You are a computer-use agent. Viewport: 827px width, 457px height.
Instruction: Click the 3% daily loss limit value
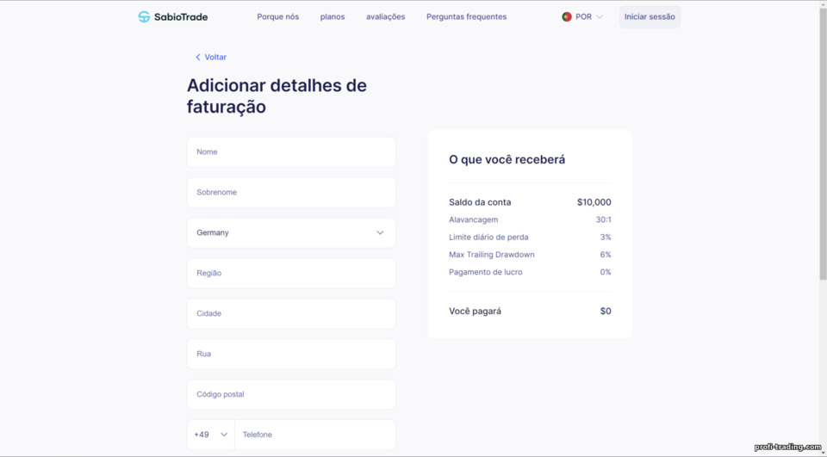(x=606, y=238)
